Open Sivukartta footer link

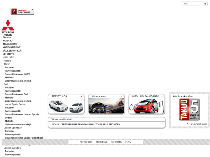coord(116,142)
